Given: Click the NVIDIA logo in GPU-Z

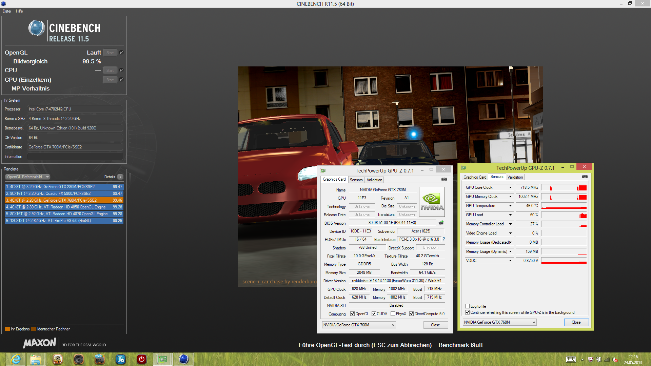Looking at the screenshot, I should click(x=432, y=202).
